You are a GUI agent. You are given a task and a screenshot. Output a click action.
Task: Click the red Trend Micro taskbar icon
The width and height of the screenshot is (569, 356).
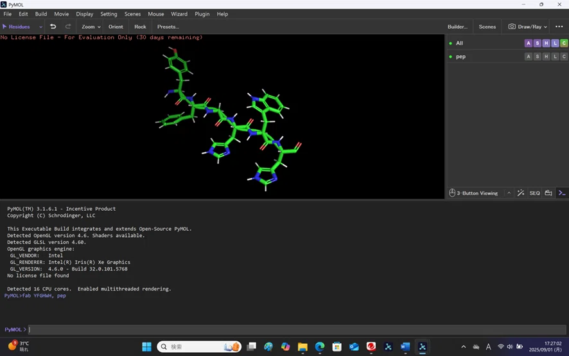pyautogui.click(x=371, y=347)
